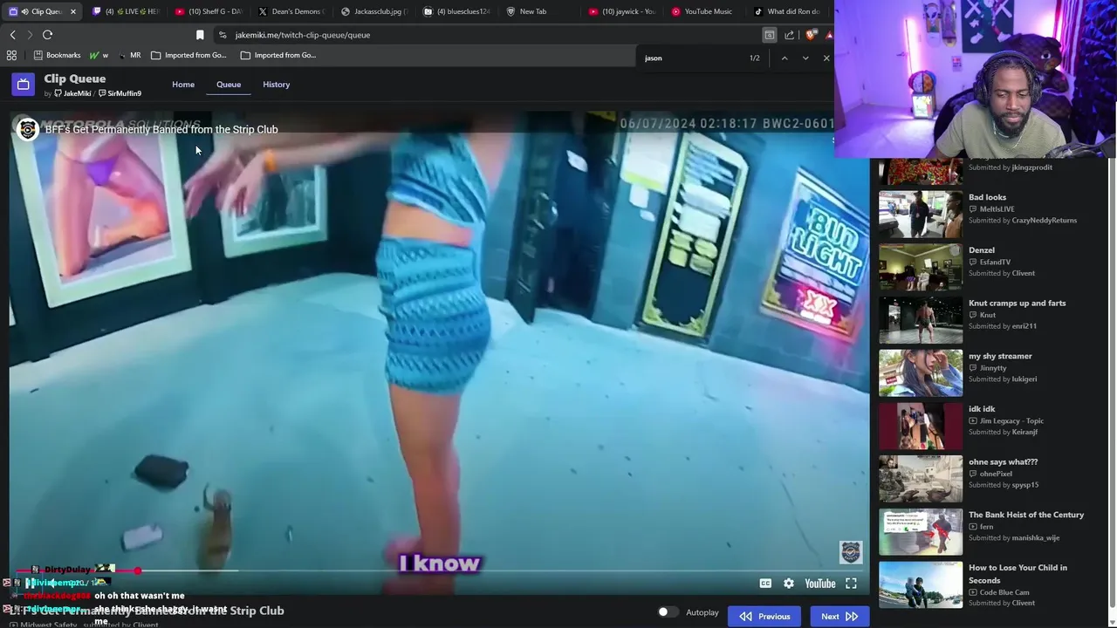Close the Clip Queue browser tab

click(72, 11)
